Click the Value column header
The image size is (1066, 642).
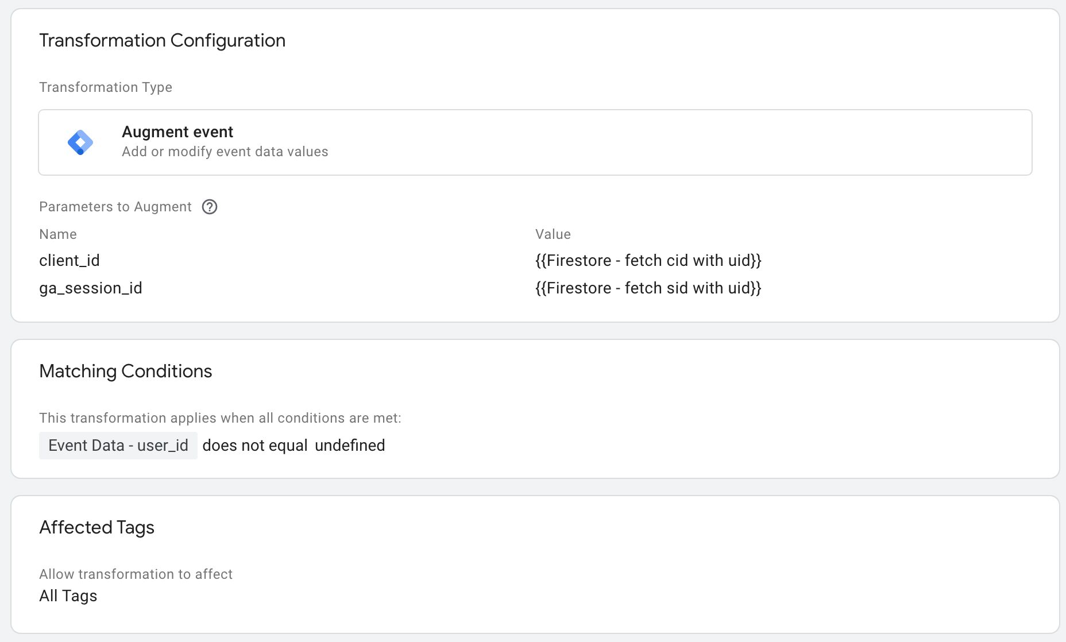[x=553, y=234]
